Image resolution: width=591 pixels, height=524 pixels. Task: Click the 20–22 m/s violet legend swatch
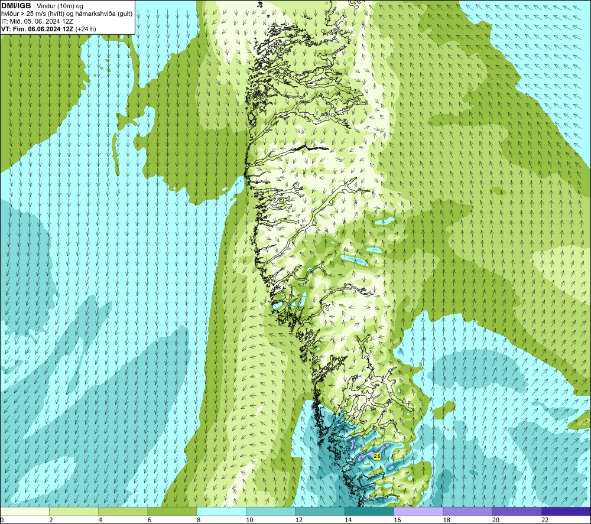[x=517, y=511]
